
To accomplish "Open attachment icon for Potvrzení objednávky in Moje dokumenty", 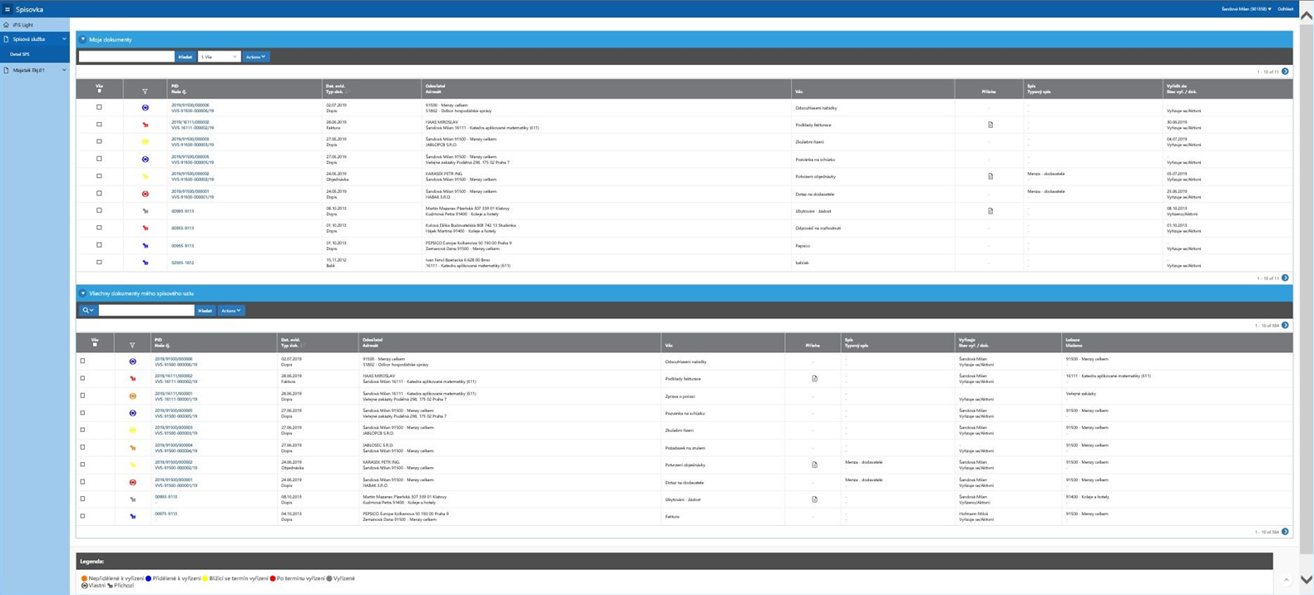I will point(990,176).
